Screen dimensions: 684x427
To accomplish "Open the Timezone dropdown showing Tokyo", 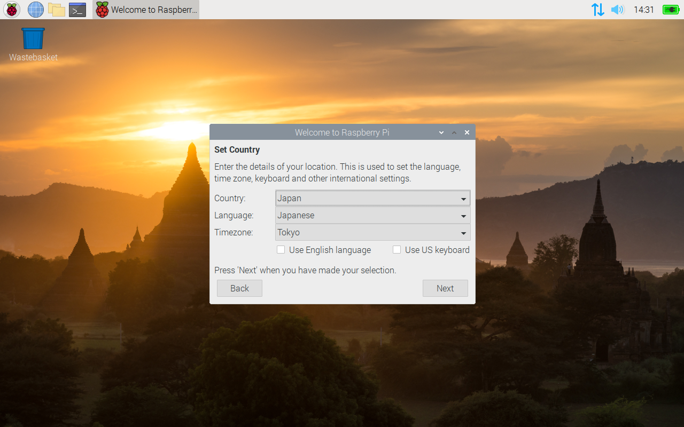I will pos(373,233).
